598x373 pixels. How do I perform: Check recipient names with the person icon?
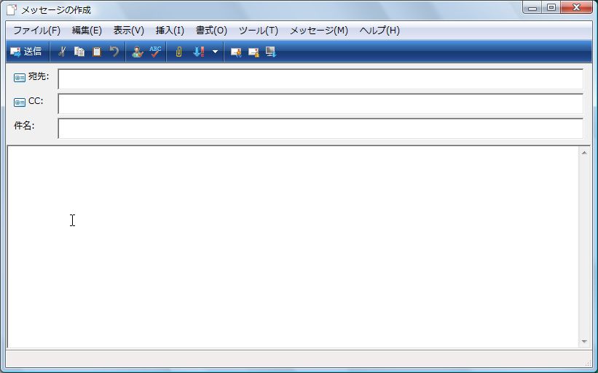point(137,52)
